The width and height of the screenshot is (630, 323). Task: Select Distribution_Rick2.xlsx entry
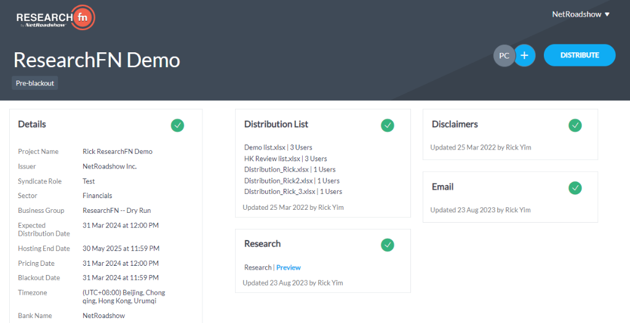tap(292, 181)
